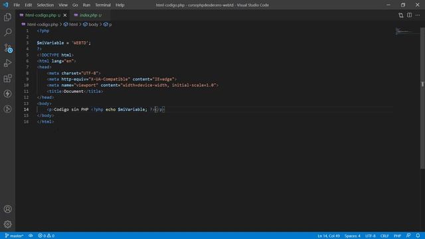The height and width of the screenshot is (239, 425).
Task: Click 'WEBTD' string on line 3
Action: coord(80,42)
